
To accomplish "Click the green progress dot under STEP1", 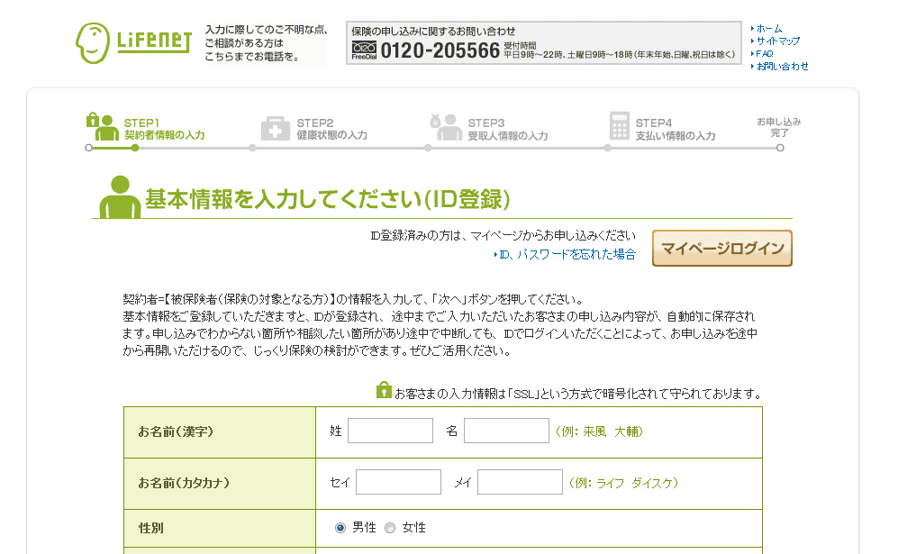I will [x=134, y=148].
